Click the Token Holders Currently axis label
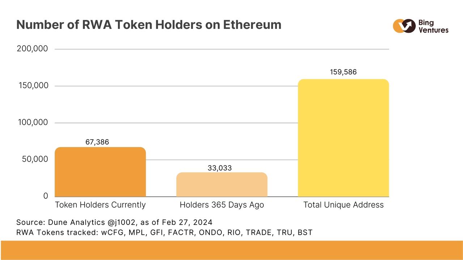The image size is (463, 260). point(100,205)
